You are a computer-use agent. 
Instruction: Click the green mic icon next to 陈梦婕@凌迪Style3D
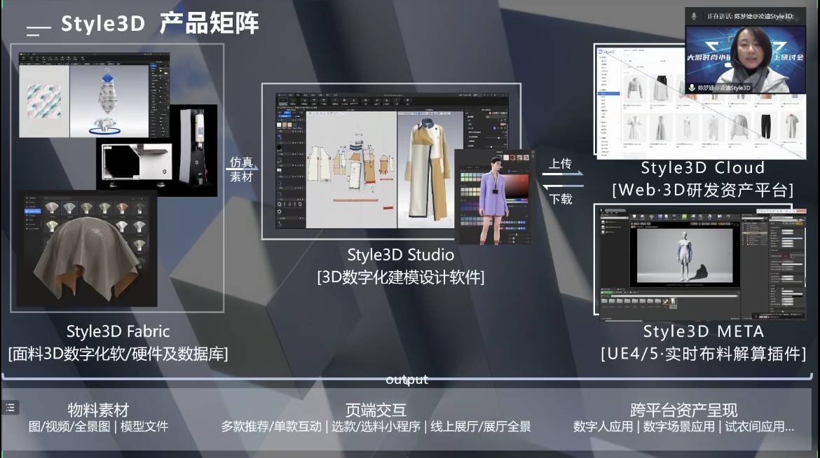click(x=692, y=88)
